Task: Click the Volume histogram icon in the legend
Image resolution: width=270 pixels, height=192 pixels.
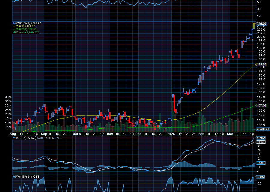Action: (x=14, y=32)
